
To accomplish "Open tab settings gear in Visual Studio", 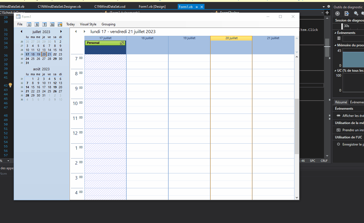I will [328, 6].
